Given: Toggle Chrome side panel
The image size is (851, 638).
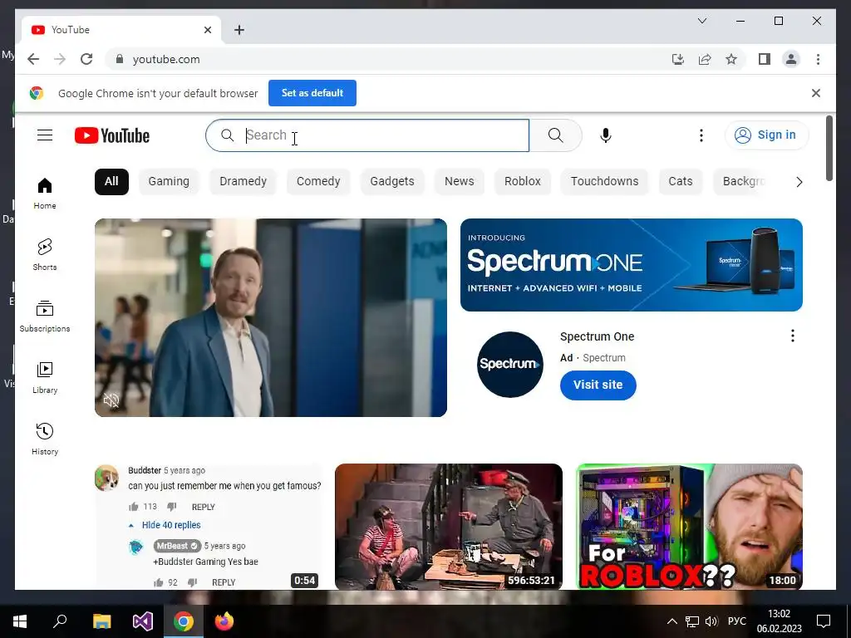Looking at the screenshot, I should 765,59.
